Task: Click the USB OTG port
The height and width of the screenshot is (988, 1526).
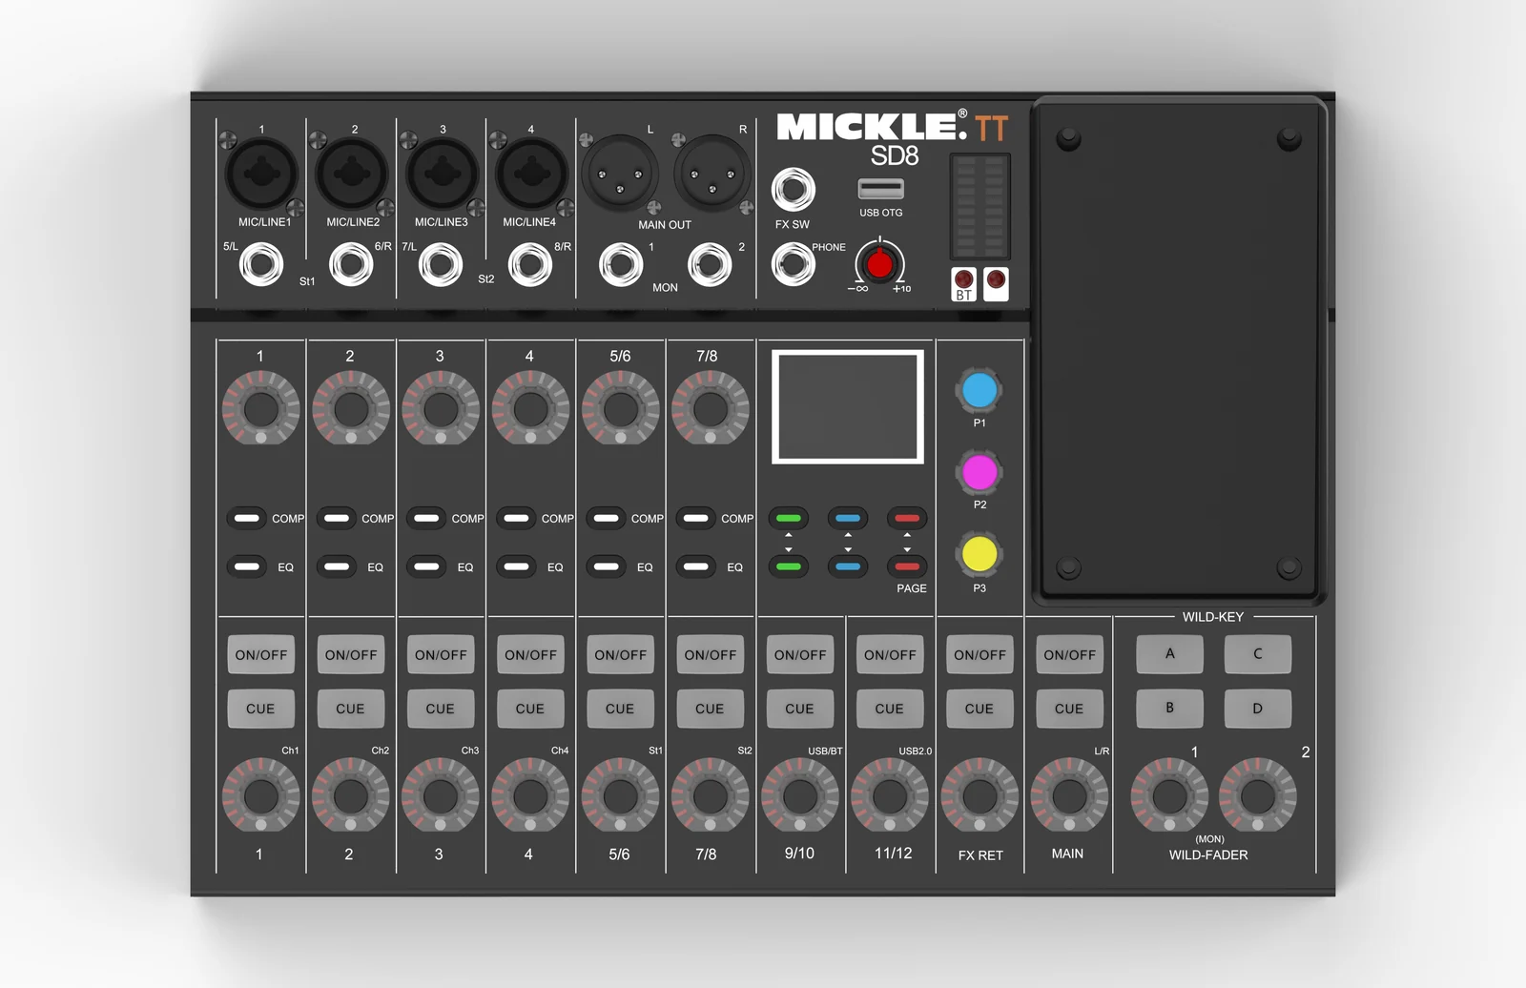Action: click(x=880, y=189)
